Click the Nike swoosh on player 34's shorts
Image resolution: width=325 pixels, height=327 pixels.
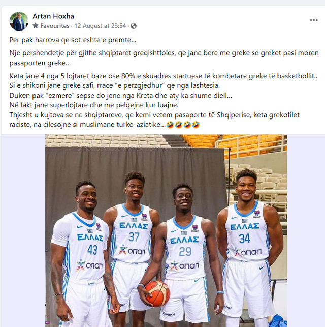coord(262,267)
